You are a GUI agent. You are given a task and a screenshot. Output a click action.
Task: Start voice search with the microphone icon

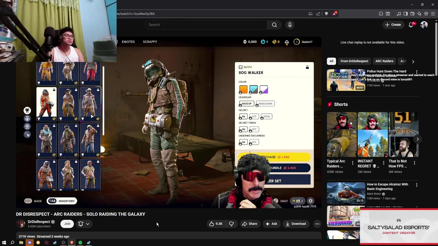click(290, 25)
